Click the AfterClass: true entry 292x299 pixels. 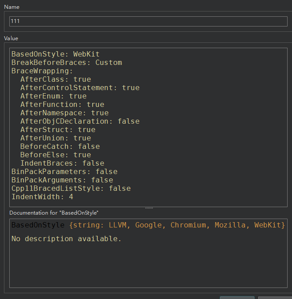click(55, 79)
